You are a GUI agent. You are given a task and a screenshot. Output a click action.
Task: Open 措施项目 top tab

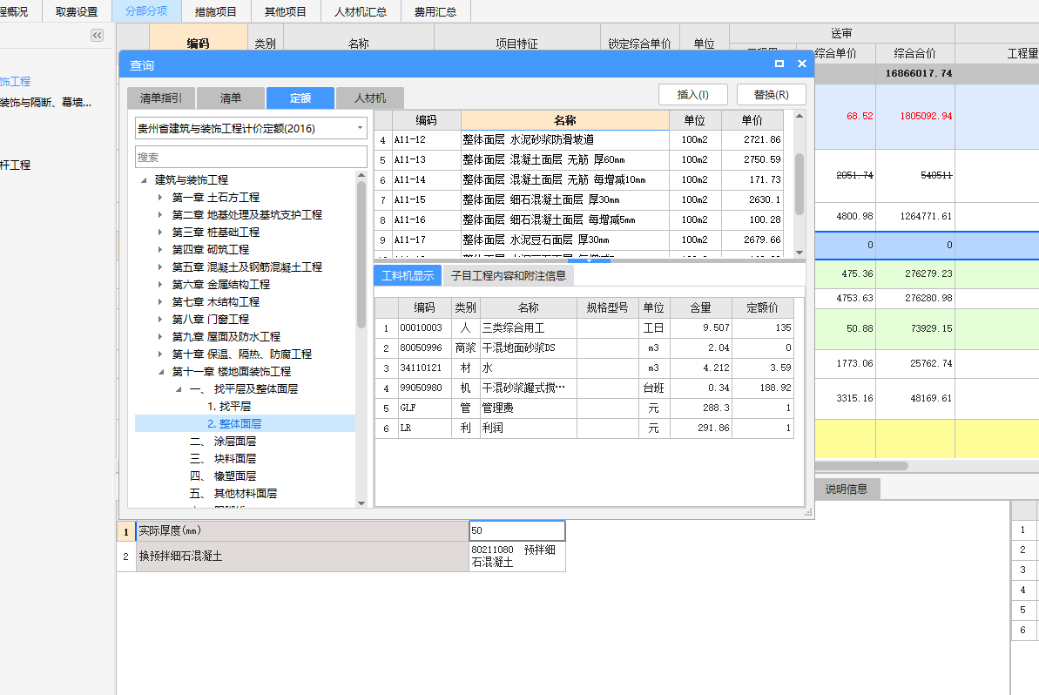pos(215,11)
